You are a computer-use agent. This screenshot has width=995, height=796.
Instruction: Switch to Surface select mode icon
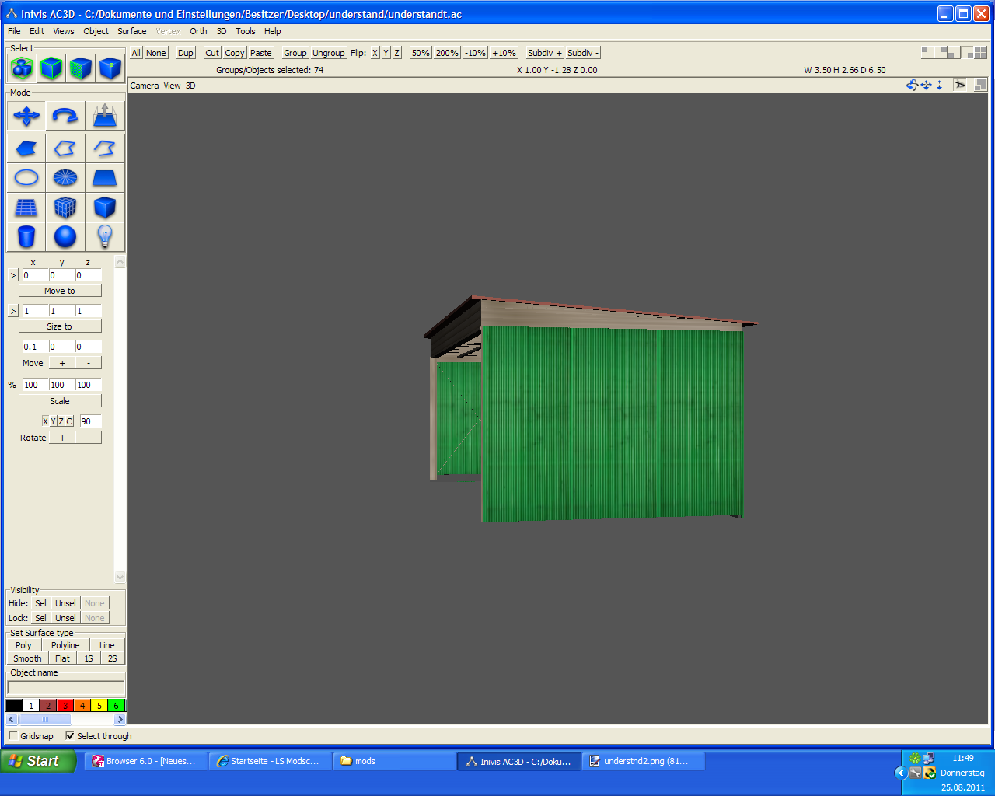point(81,68)
